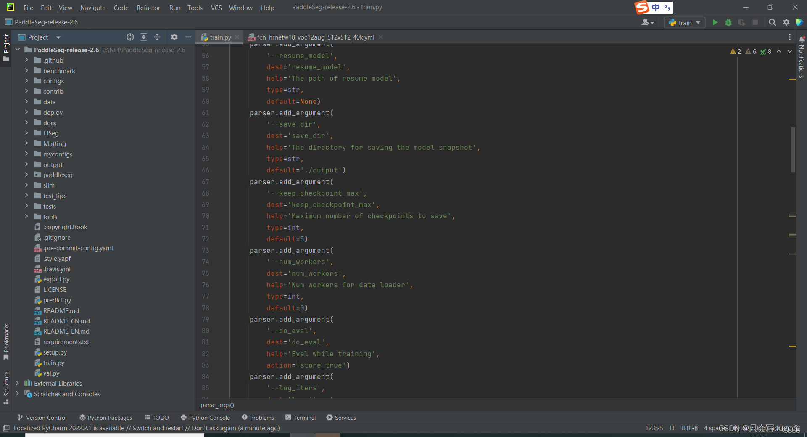This screenshot has width=807, height=437.
Task: Click the PyCharm update notification in status bar
Action: pos(147,428)
